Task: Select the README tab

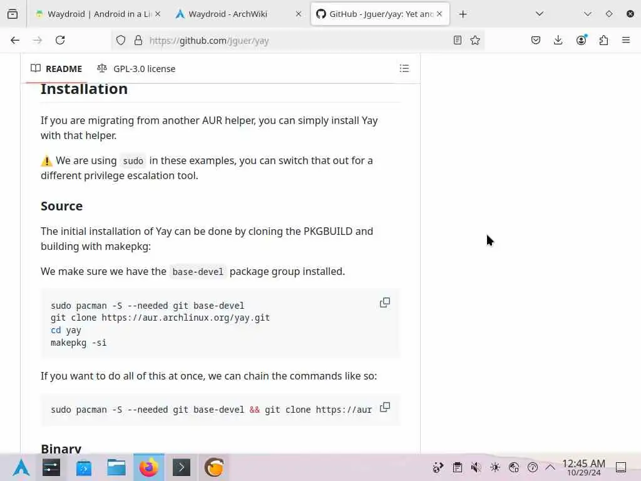Action: pos(56,69)
